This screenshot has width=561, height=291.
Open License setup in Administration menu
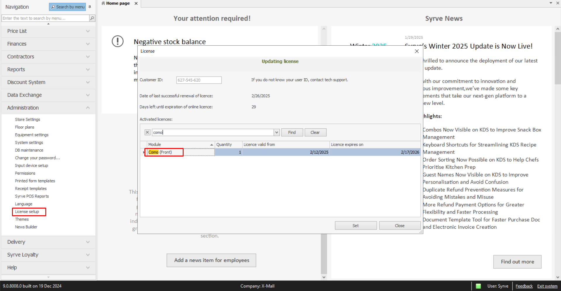pyautogui.click(x=27, y=212)
